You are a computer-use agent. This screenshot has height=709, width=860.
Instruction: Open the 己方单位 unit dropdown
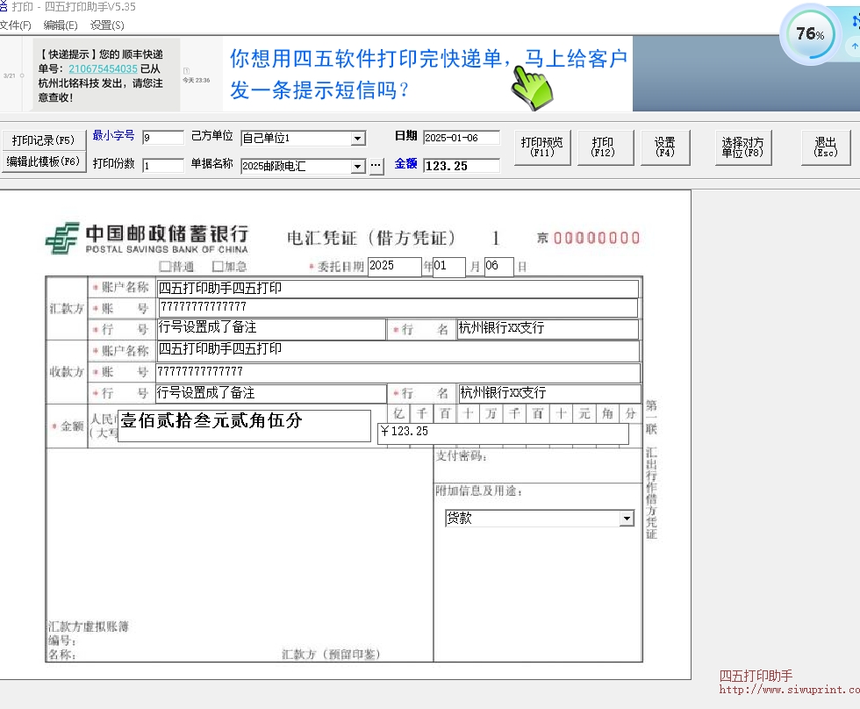[x=357, y=138]
